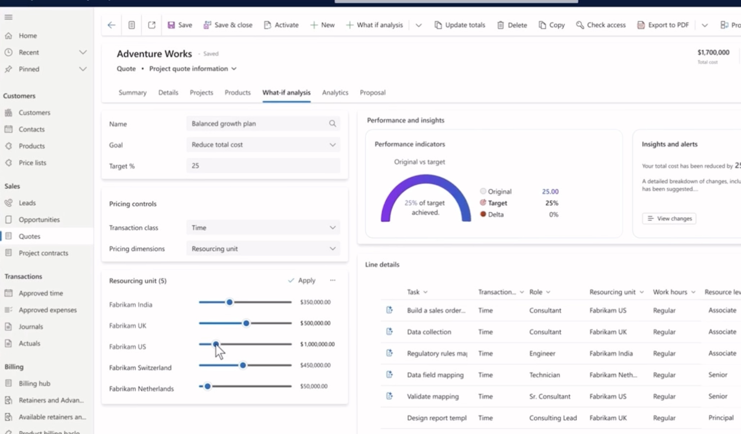Click Export to PDF icon
Viewport: 741px width, 434px height.
coord(641,25)
